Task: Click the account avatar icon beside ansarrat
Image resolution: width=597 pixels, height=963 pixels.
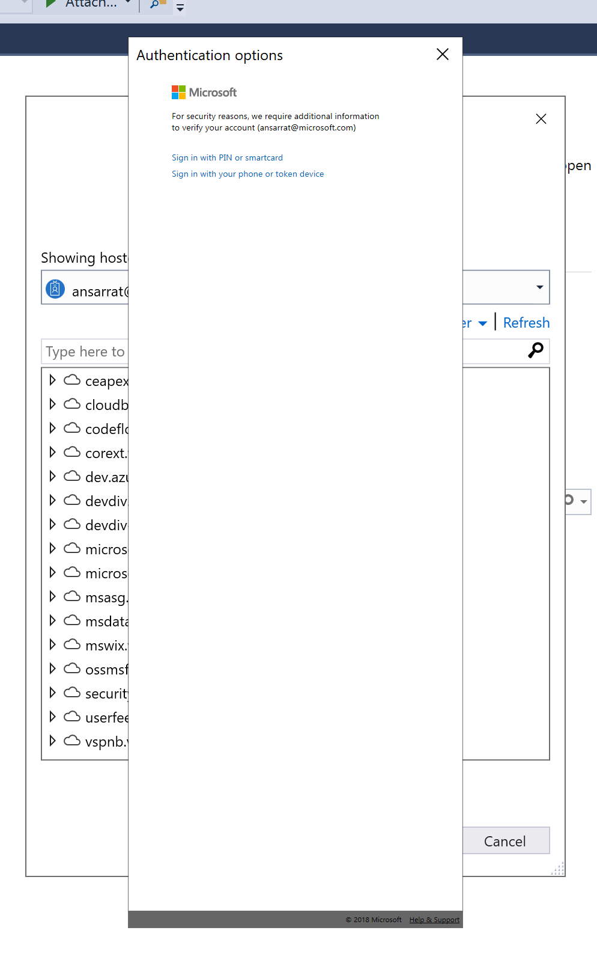Action: click(x=55, y=289)
